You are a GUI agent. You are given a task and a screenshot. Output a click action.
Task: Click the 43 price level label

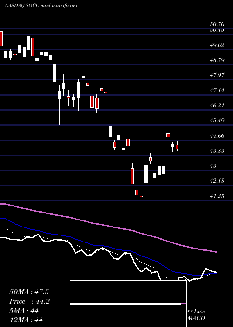tap(213, 166)
